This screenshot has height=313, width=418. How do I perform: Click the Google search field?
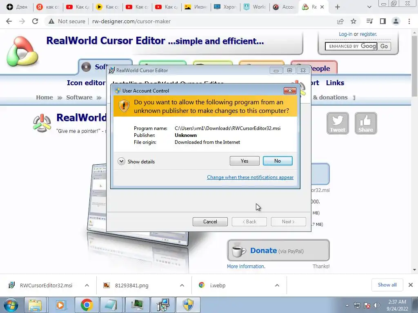(x=351, y=46)
